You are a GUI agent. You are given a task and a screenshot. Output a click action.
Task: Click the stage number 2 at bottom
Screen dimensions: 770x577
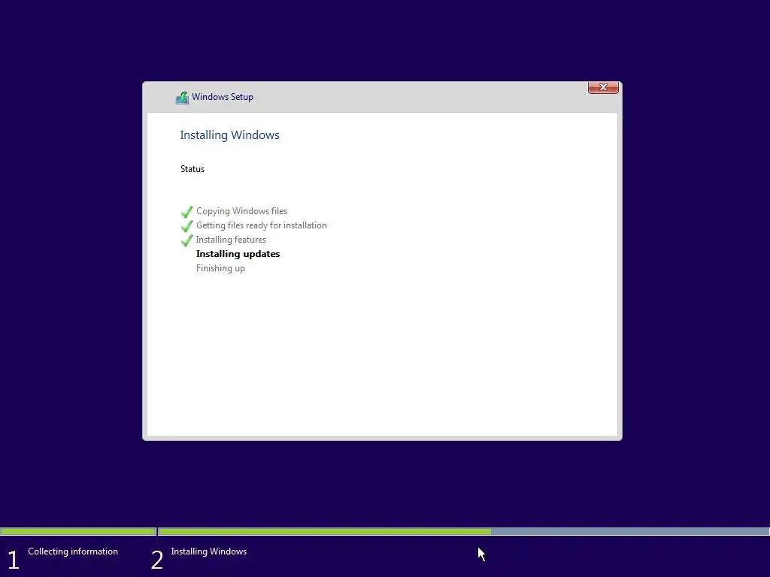click(x=157, y=560)
